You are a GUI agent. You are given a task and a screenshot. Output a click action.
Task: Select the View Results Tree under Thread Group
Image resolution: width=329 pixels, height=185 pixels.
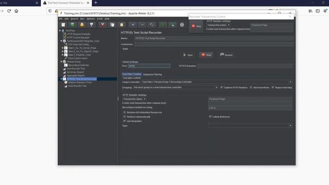point(76,68)
